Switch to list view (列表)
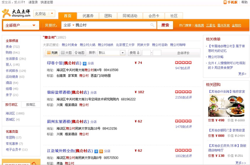The image size is (250, 165). (52, 53)
